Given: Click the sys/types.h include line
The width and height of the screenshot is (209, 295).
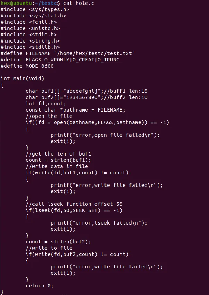Looking at the screenshot, I should 35,9.
